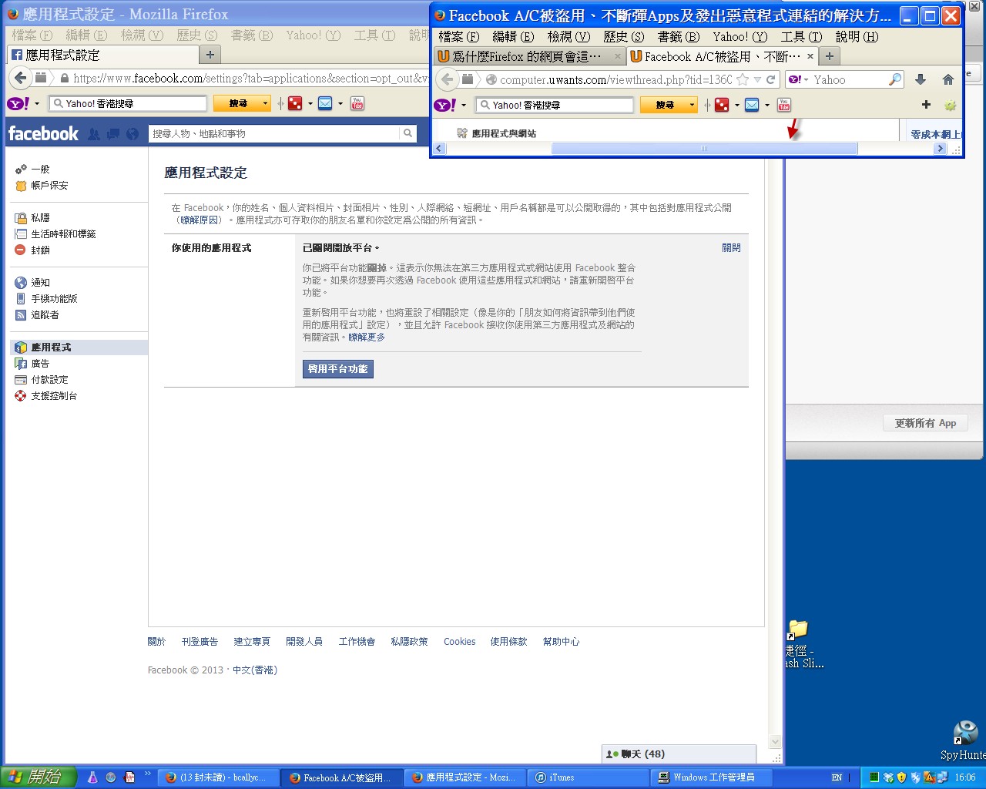Open Yahoo logo dropdown in left toolbar

click(36, 103)
